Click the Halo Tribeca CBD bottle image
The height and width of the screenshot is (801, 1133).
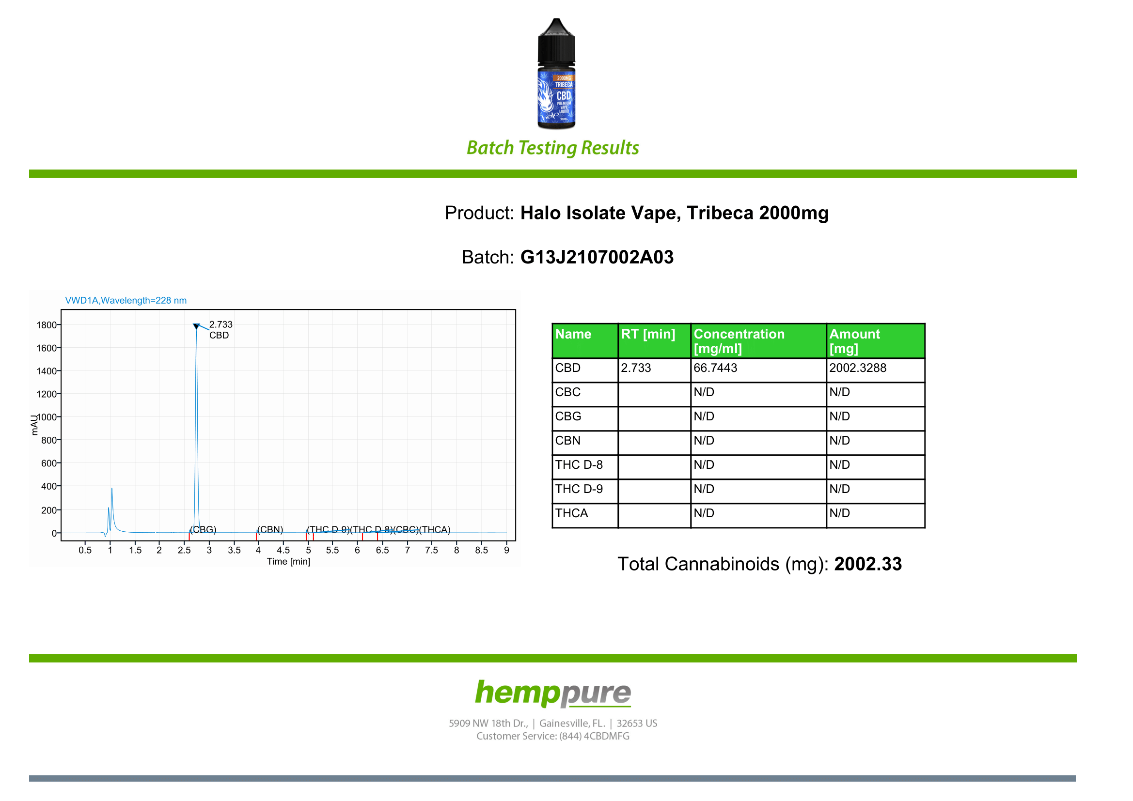[x=556, y=74]
